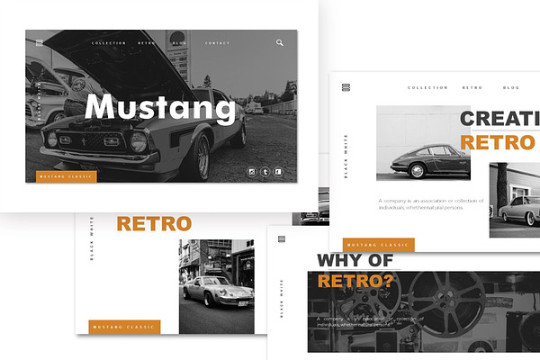
Task: Select CONTACT in Mustang hero slide nav
Action: coord(217,43)
